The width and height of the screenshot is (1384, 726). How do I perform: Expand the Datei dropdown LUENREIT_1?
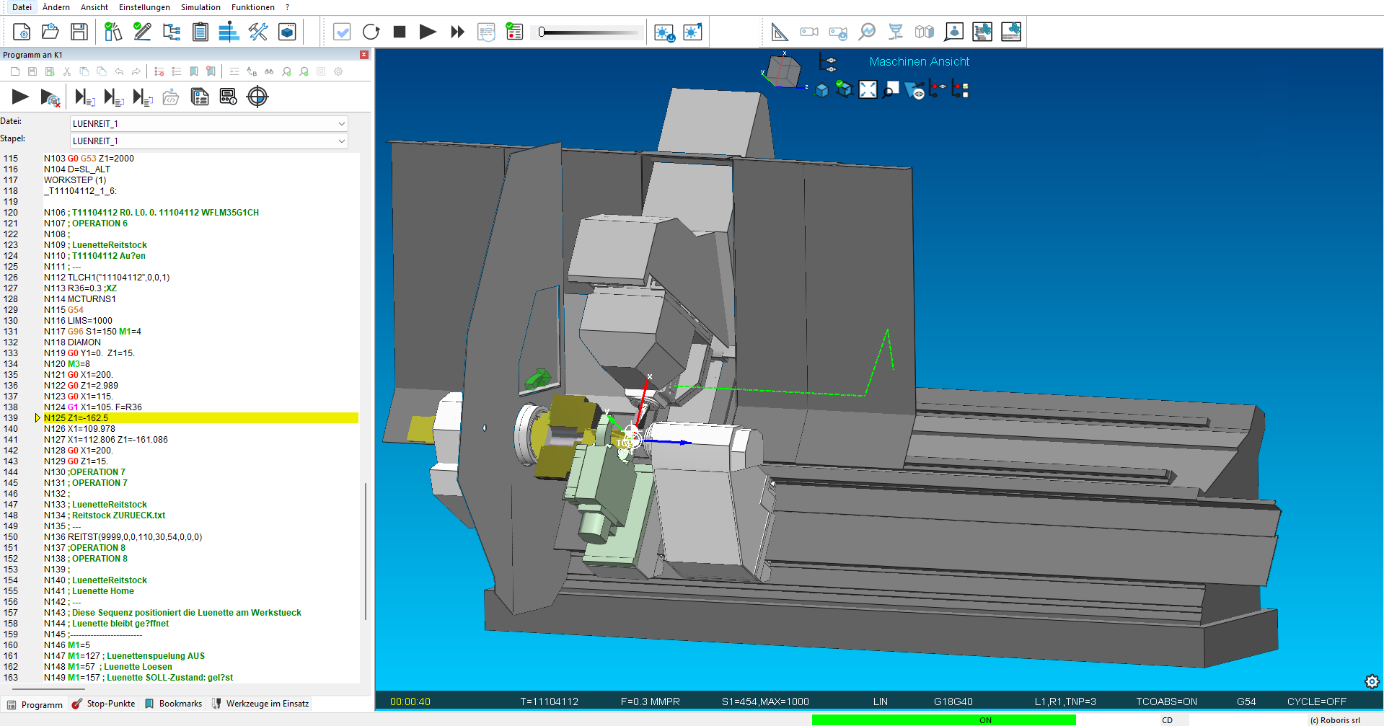(x=341, y=124)
